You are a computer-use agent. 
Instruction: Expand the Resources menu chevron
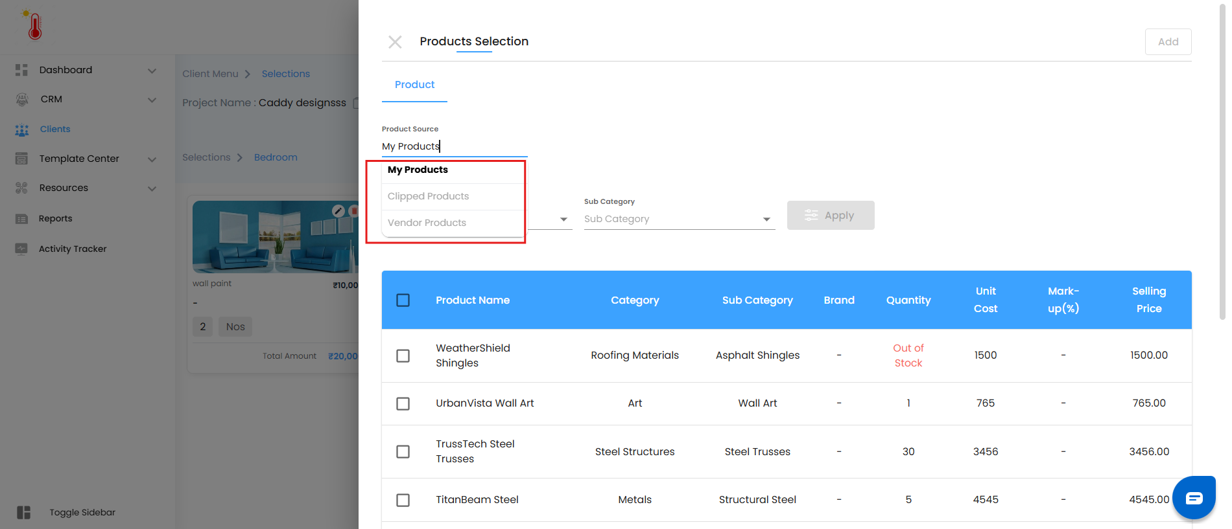tap(152, 188)
